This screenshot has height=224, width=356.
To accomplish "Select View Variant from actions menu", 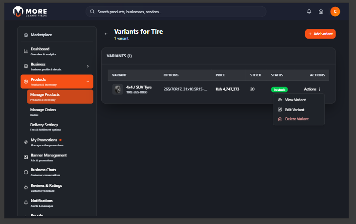I will pos(295,100).
